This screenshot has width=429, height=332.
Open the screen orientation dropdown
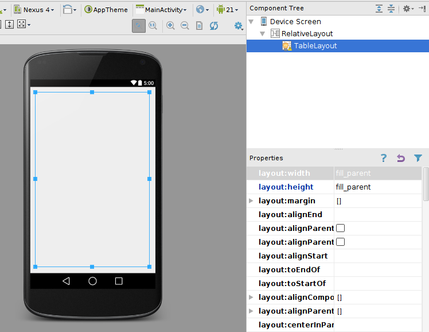pos(69,10)
